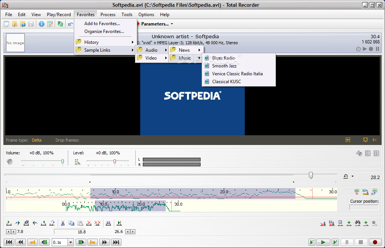Image resolution: width=385 pixels, height=248 pixels.
Task: Toggle the orange horn jump-back button
Action: pos(32,242)
